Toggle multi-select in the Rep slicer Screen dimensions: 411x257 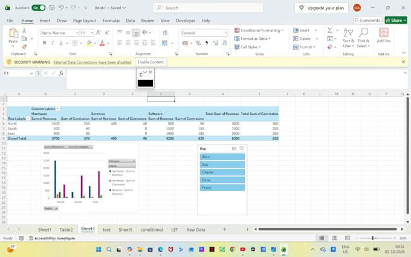234,149
